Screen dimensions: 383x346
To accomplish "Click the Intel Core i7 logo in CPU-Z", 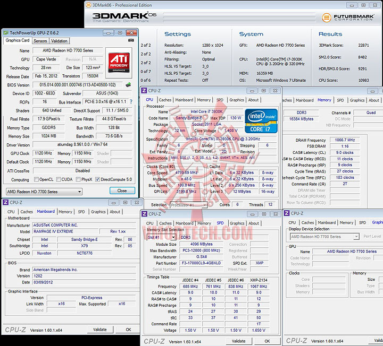I will tap(261, 121).
